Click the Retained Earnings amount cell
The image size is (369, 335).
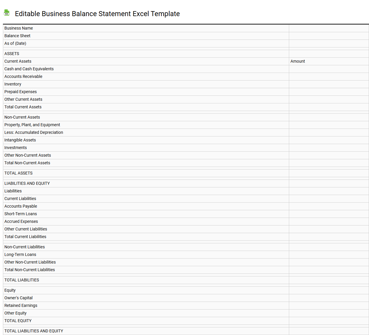click(x=329, y=305)
